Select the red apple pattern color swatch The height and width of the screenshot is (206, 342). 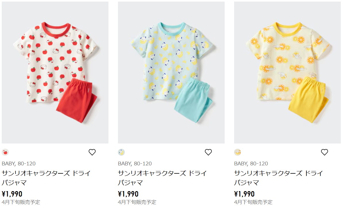coord(5,152)
